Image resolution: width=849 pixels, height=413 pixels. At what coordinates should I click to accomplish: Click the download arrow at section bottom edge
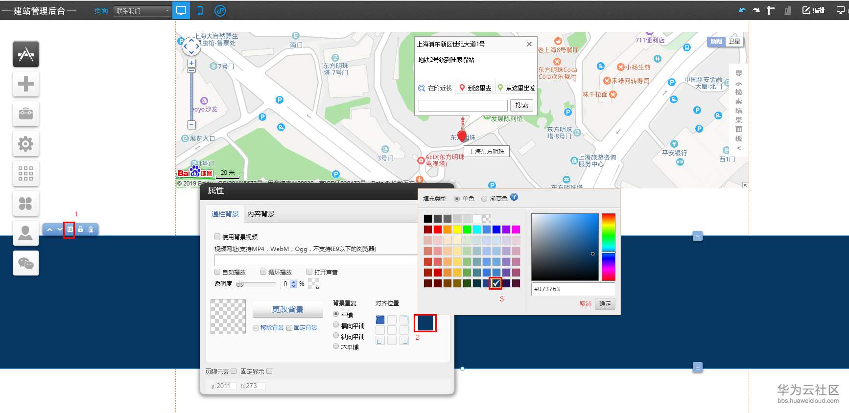pos(698,367)
